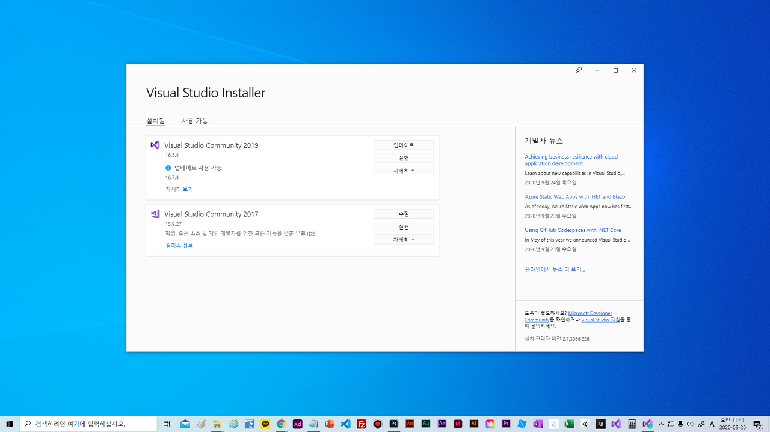Open KakaoTalk from the taskbar

tap(265, 424)
